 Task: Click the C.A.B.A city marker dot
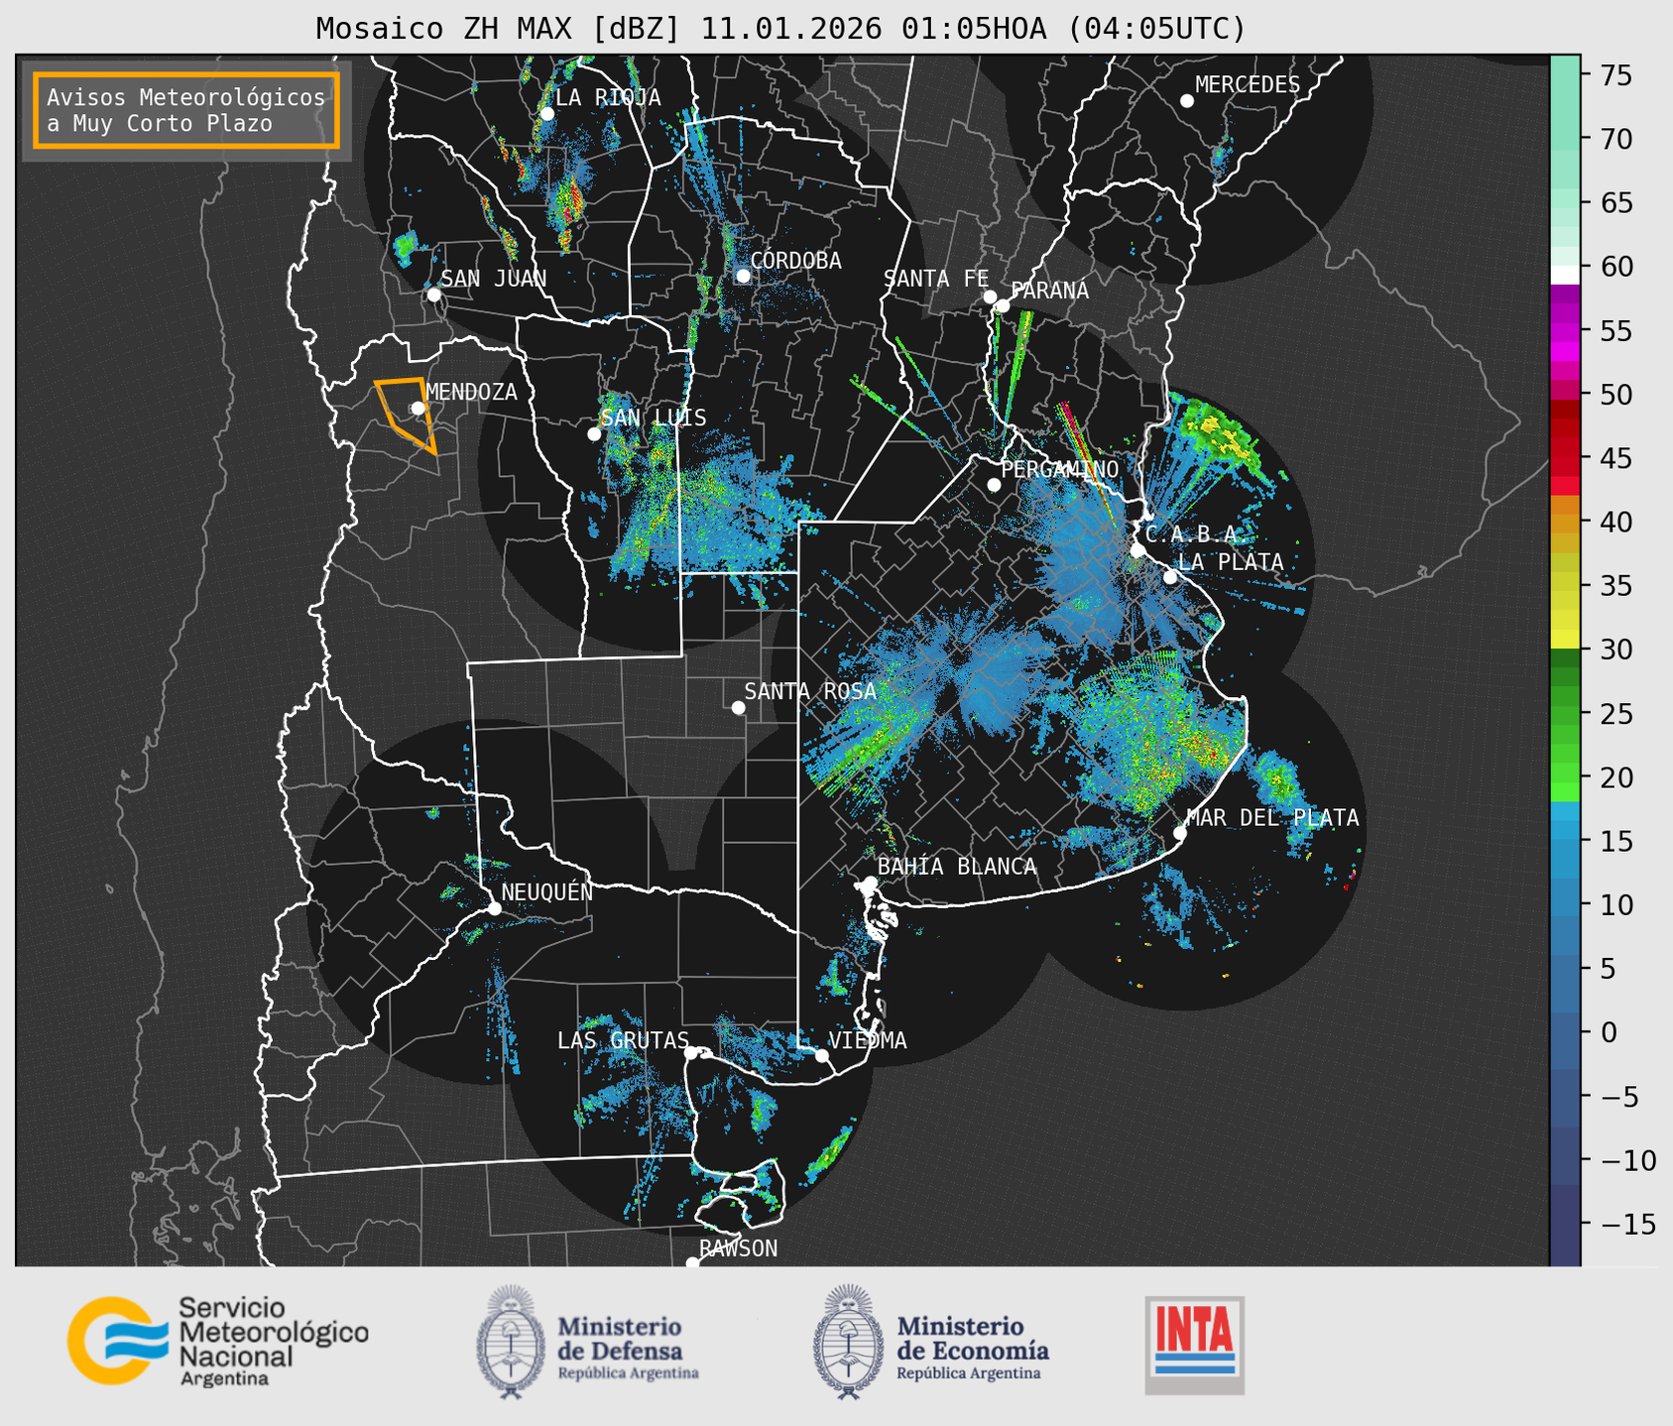click(x=1137, y=550)
